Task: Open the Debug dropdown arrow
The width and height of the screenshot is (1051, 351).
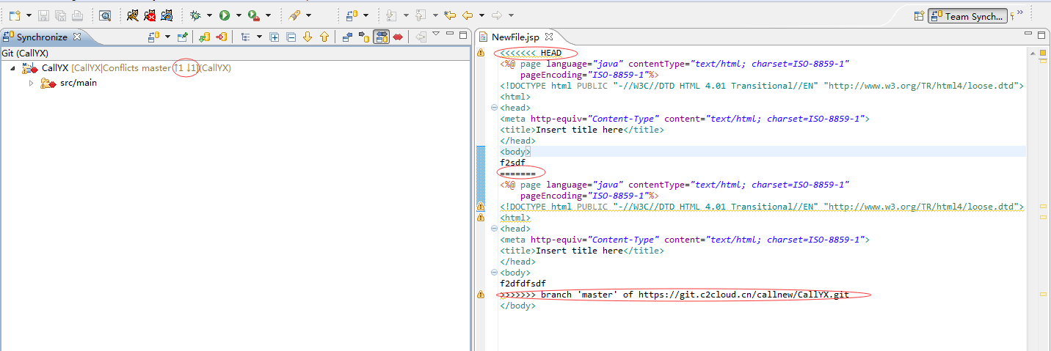Action: [x=209, y=15]
